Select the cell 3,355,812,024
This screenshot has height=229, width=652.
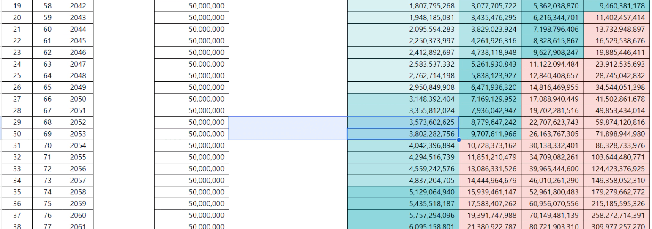(x=403, y=110)
